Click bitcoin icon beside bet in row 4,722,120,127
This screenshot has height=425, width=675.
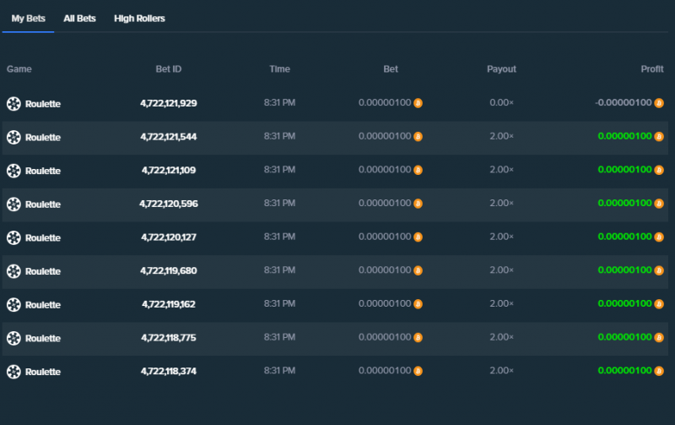[418, 237]
